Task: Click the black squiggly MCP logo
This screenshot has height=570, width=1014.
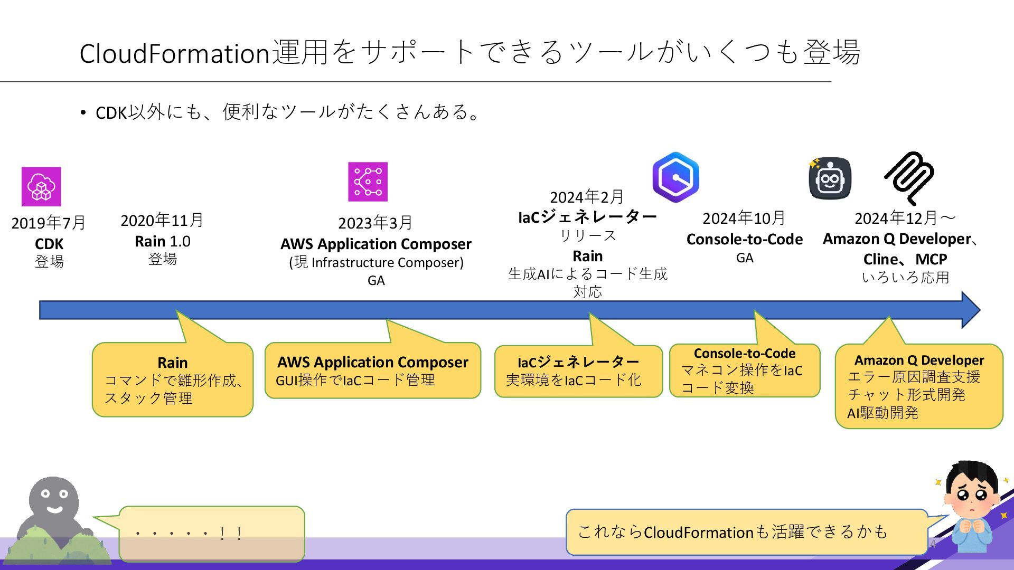Action: pos(909,177)
